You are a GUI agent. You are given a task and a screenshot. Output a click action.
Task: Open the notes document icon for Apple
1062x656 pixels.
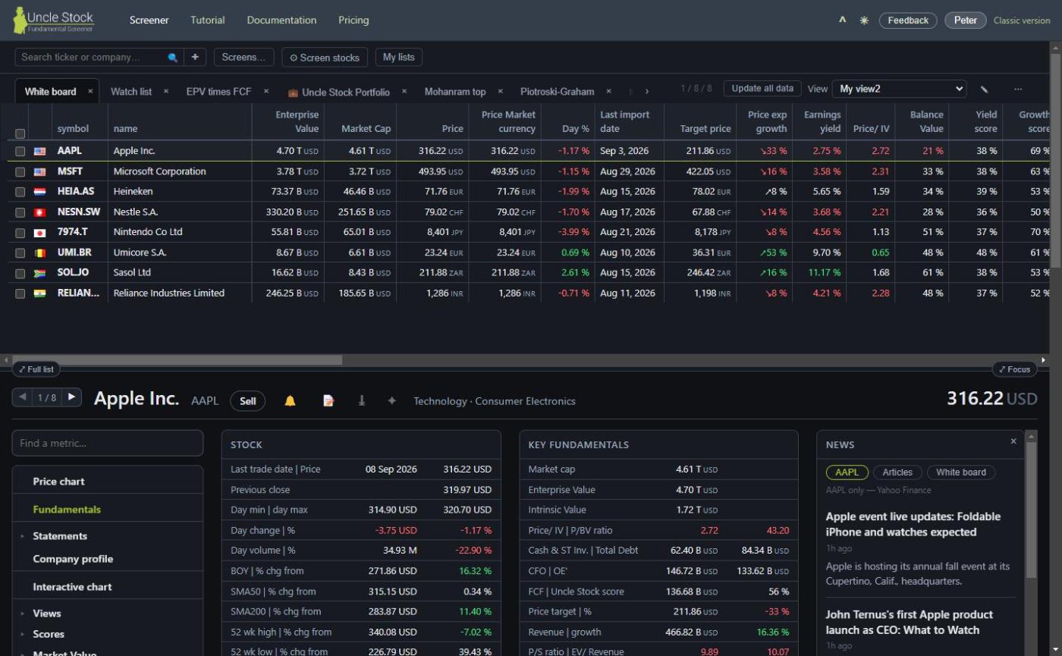[x=328, y=401]
